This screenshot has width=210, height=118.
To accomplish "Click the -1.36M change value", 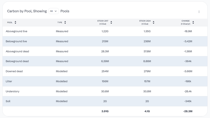I will click(x=188, y=51).
